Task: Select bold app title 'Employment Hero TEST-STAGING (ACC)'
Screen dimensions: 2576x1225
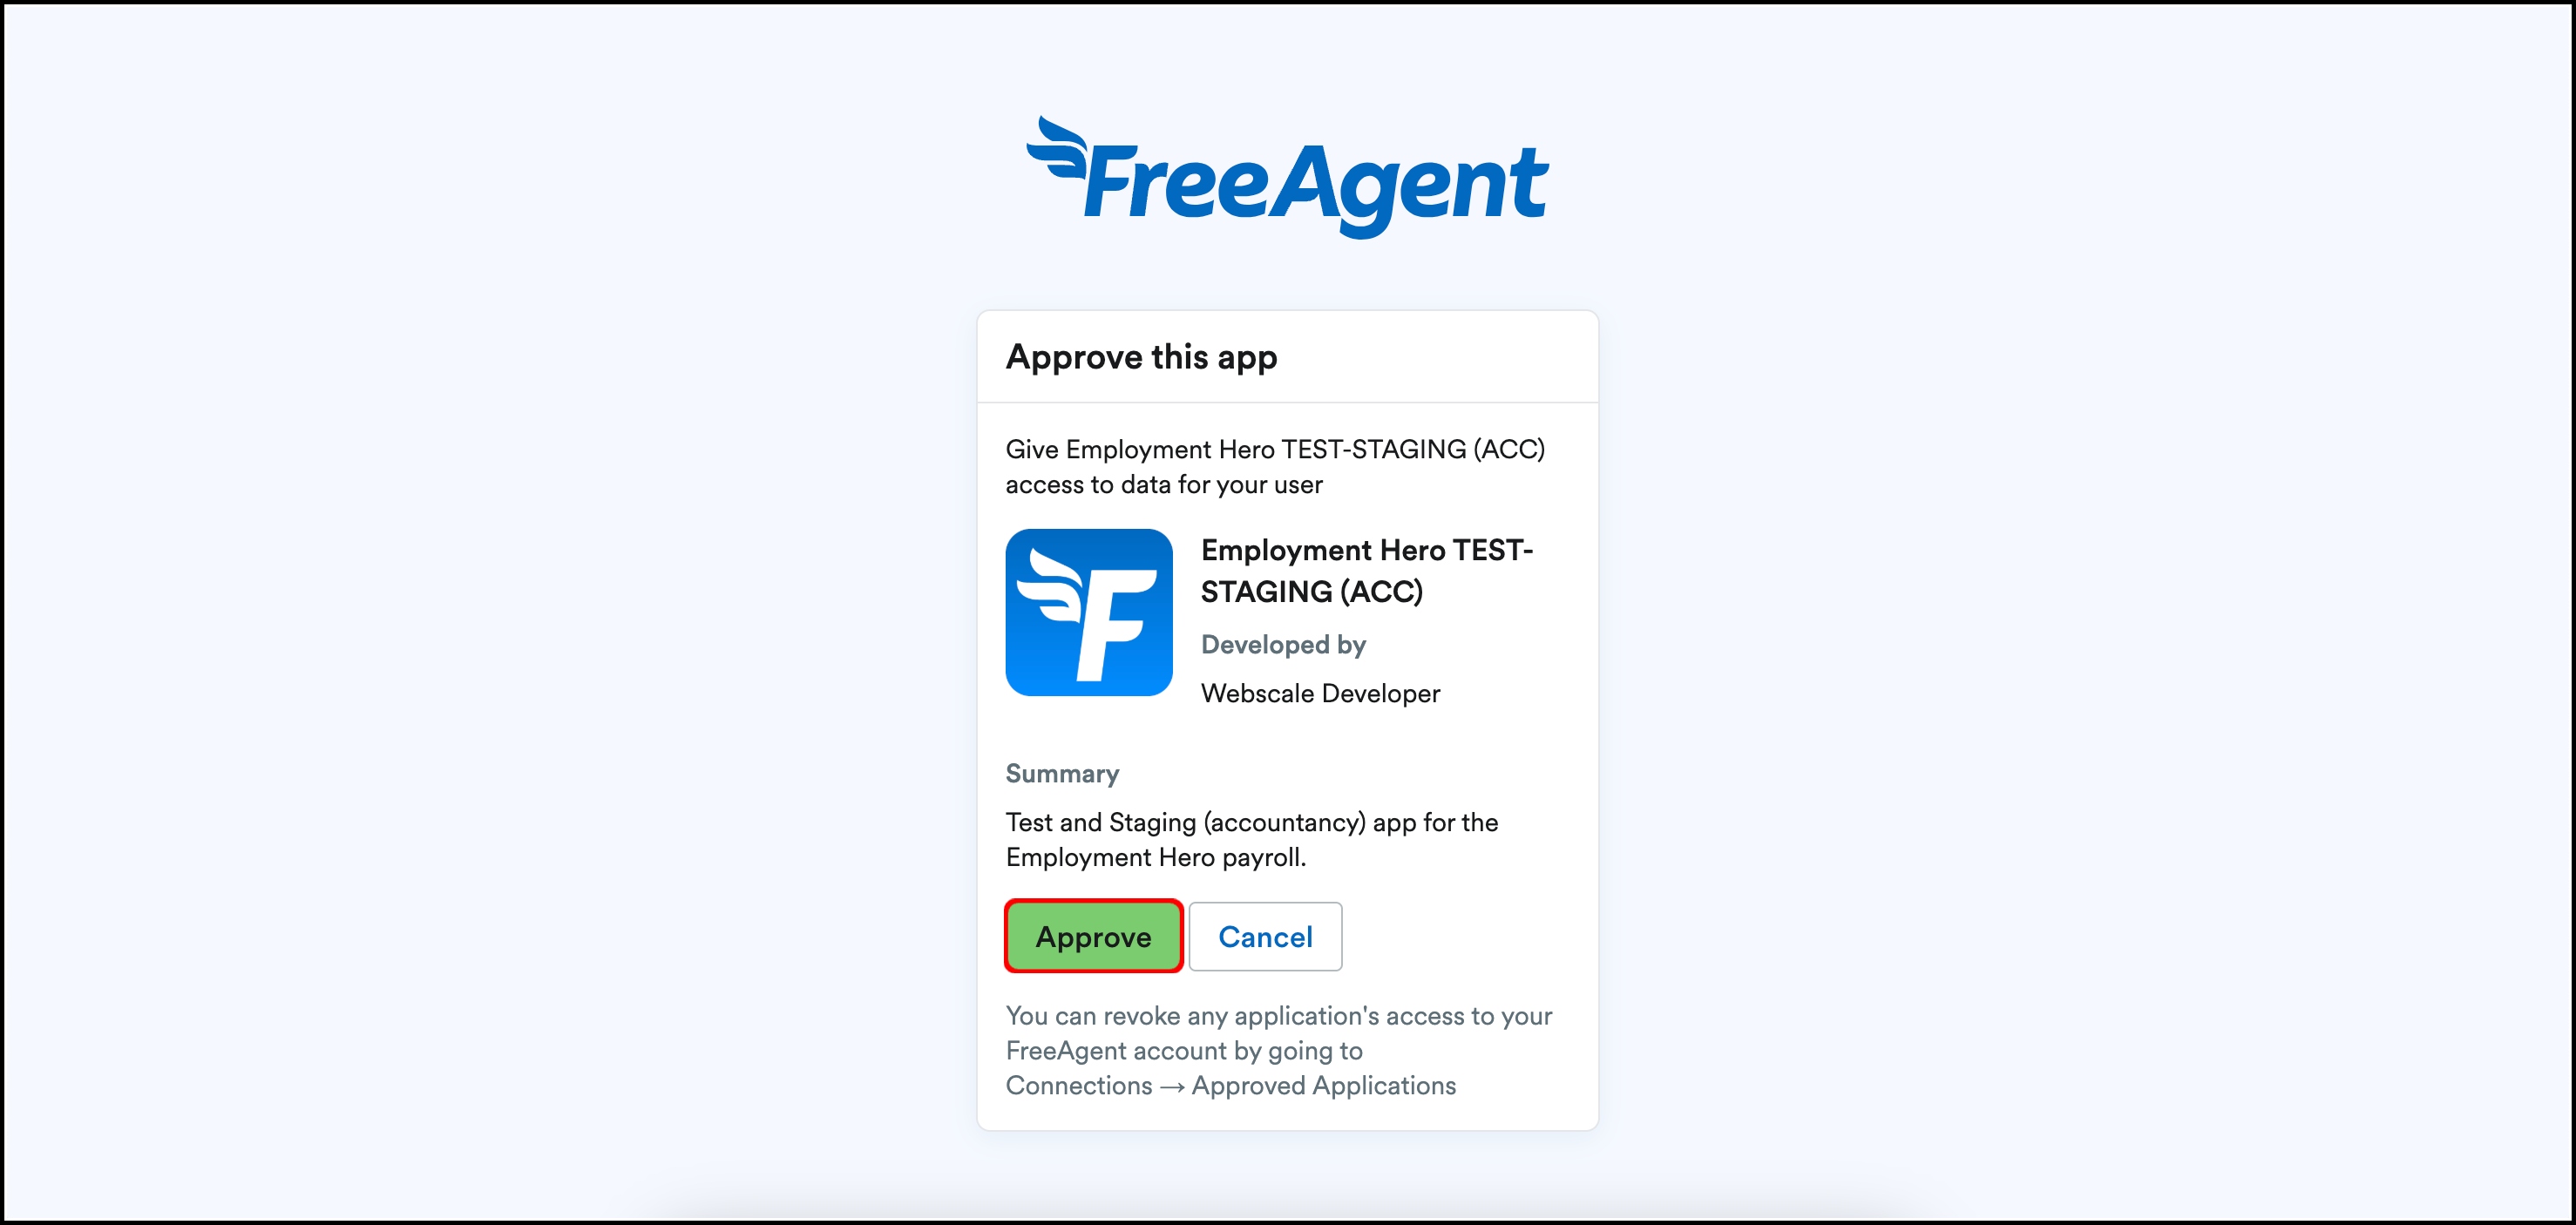Action: tap(1367, 570)
